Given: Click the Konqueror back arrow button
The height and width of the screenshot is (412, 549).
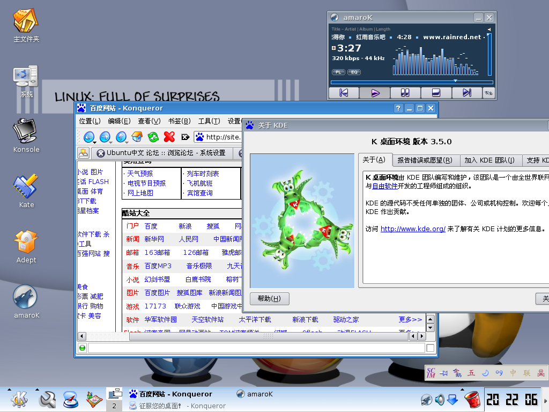Looking at the screenshot, I should pos(88,137).
